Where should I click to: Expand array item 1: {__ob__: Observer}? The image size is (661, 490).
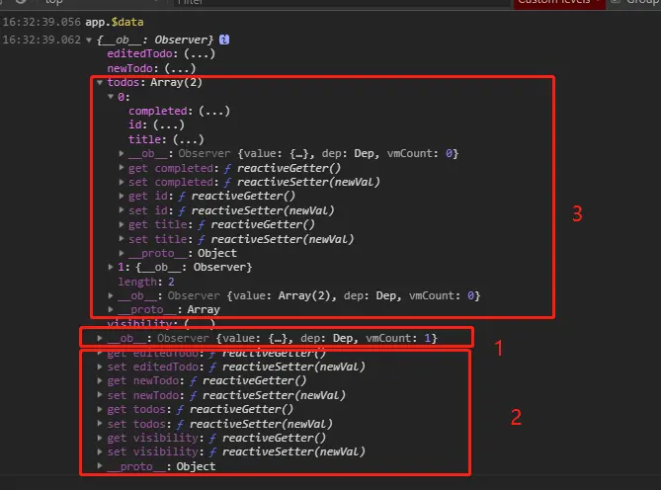pos(111,267)
